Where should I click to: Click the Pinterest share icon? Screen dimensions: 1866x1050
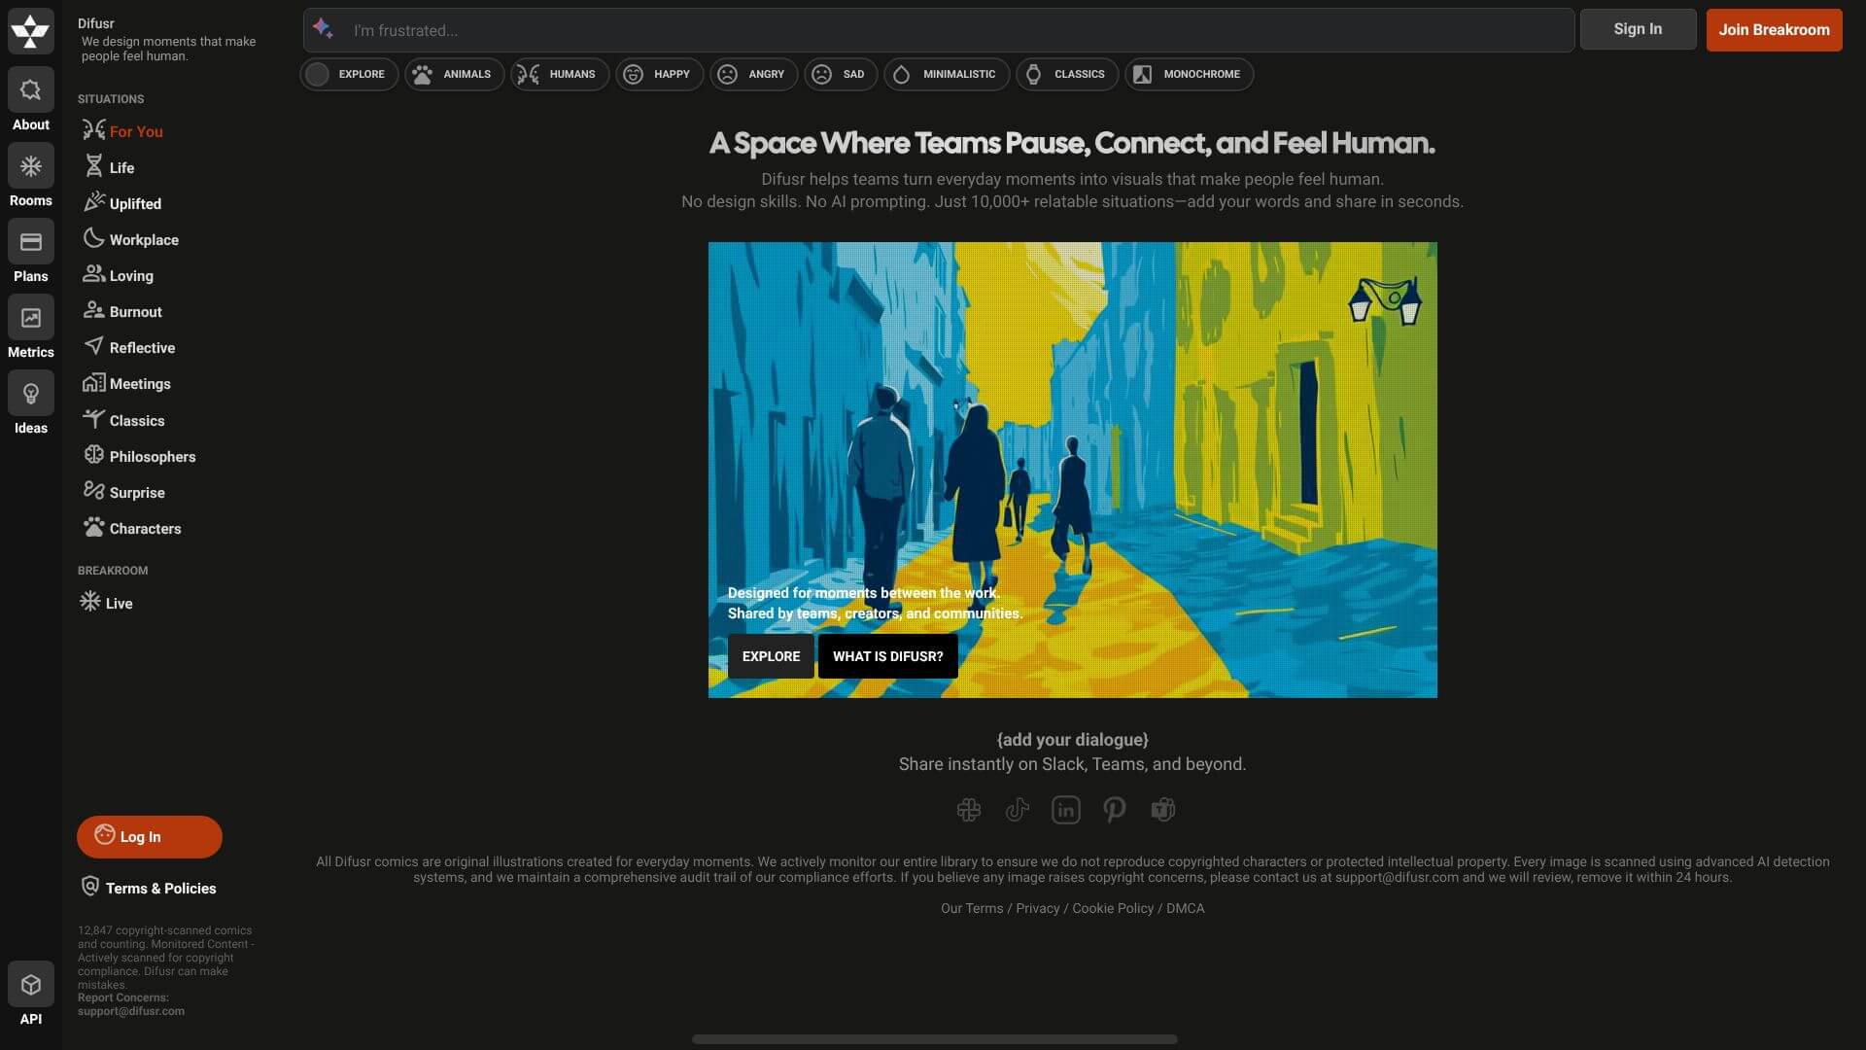pyautogui.click(x=1114, y=809)
